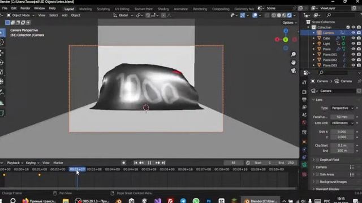Jump to the first frame

point(136,163)
